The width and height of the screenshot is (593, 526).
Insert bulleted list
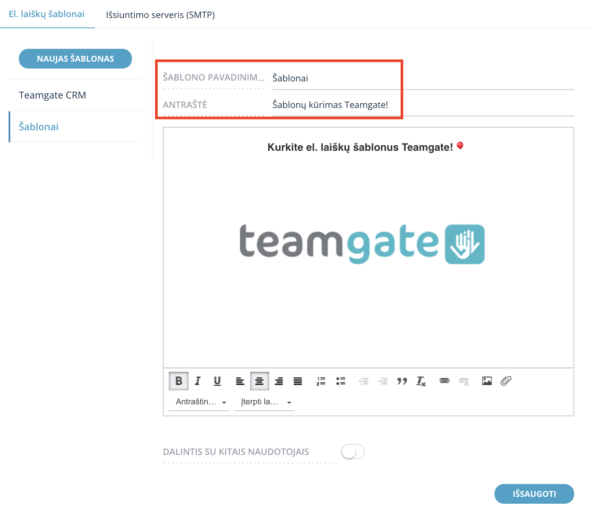(341, 381)
